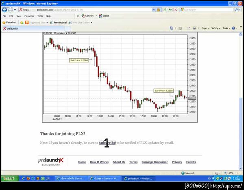Click the browser Forward button
Image resolution: width=244 pixels, height=190 pixels.
(10, 10)
